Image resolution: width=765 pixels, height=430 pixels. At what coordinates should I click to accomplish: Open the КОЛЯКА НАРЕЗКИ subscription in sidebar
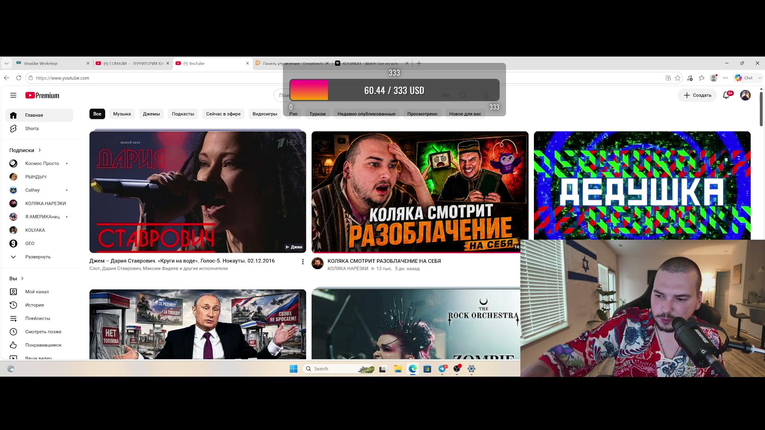(39, 203)
